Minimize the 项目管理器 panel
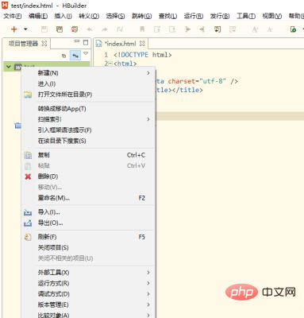Image resolution: width=304 pixels, height=318 pixels. point(77,41)
